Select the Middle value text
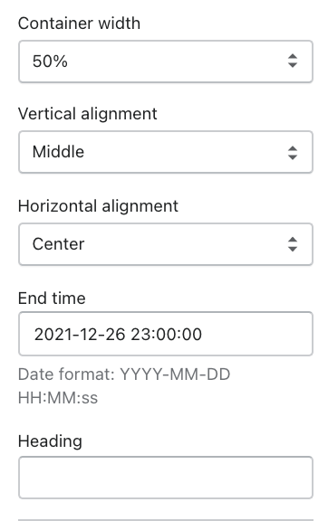 tap(58, 152)
